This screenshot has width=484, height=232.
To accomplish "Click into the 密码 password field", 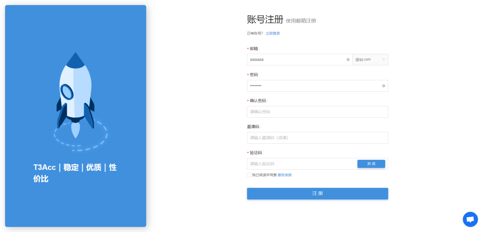I will click(313, 86).
